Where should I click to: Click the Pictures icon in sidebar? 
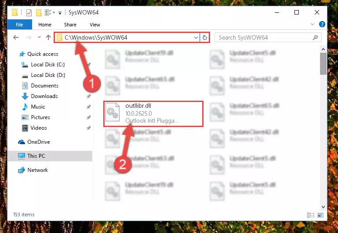(x=25, y=117)
